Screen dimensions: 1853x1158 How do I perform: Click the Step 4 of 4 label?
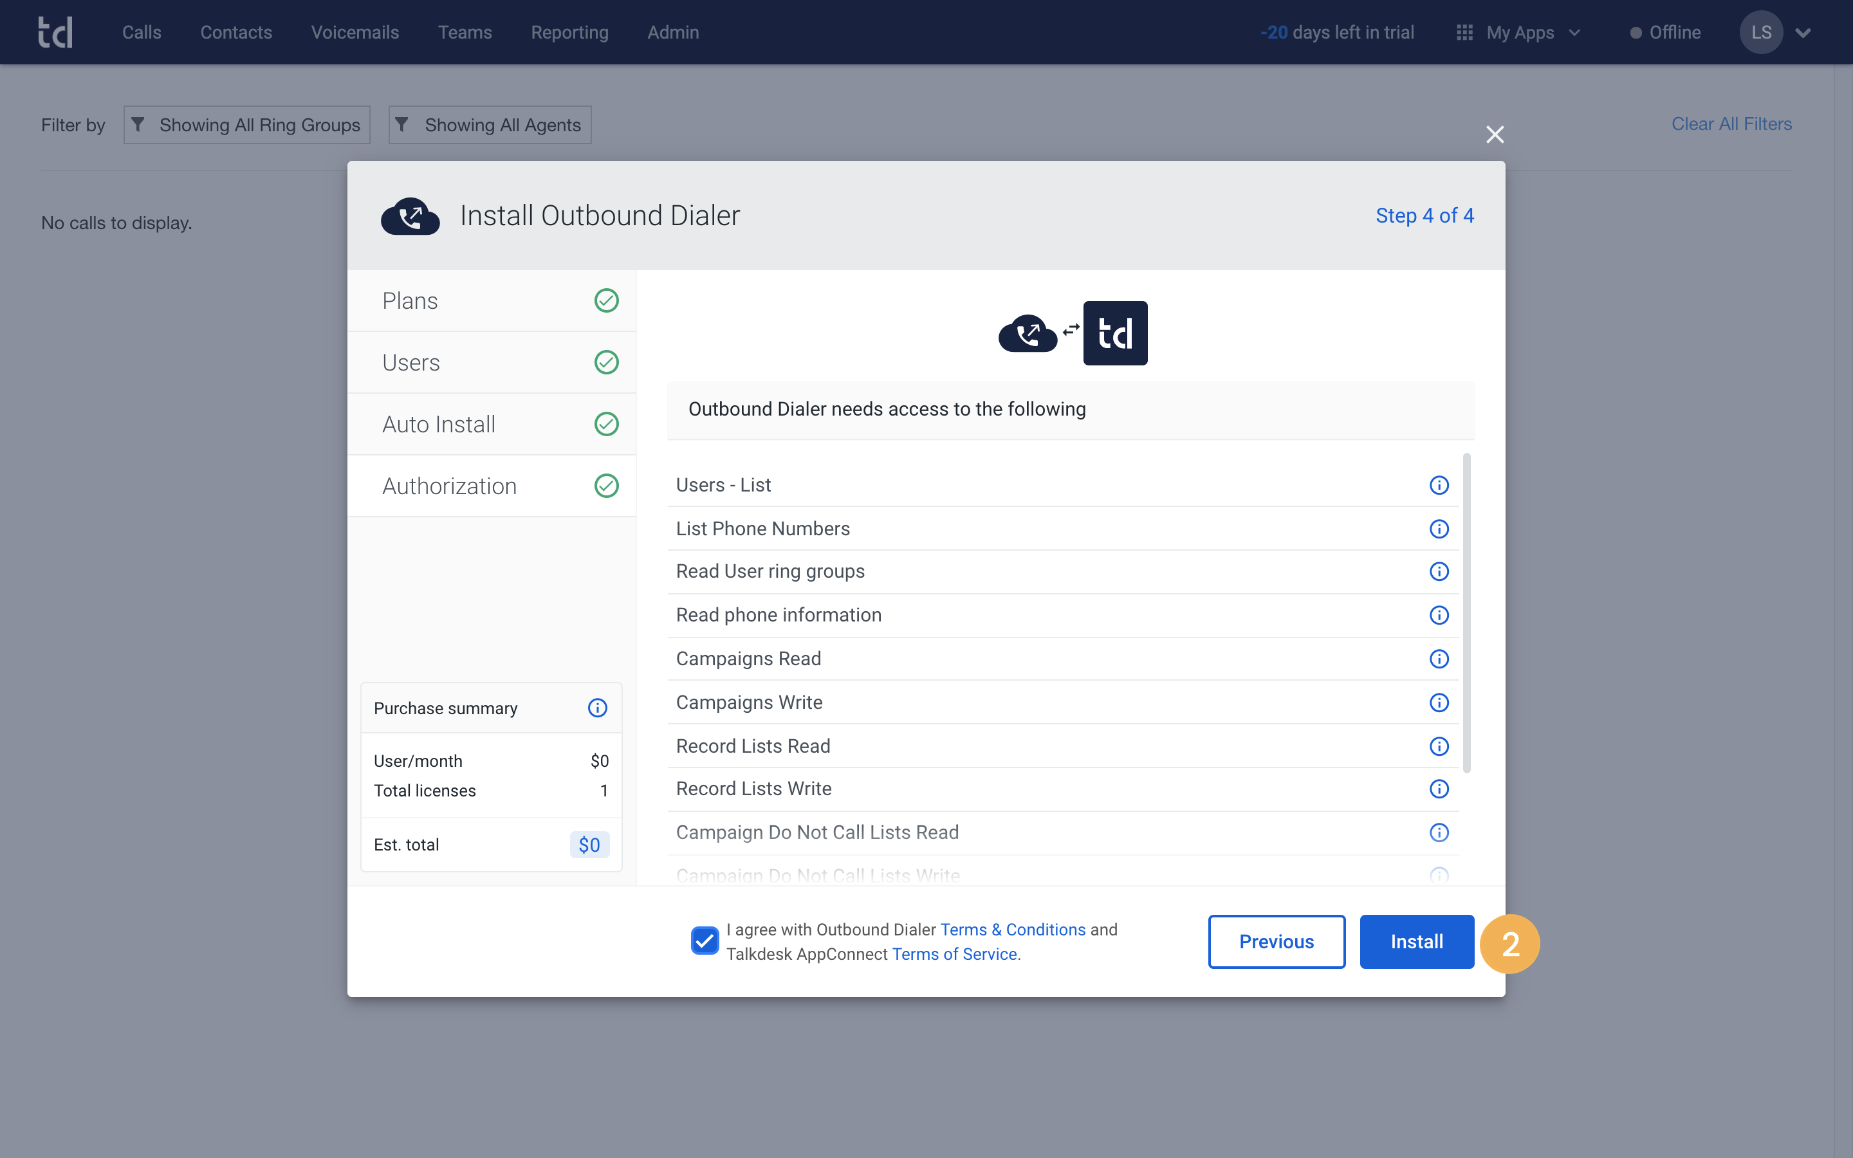1424,216
